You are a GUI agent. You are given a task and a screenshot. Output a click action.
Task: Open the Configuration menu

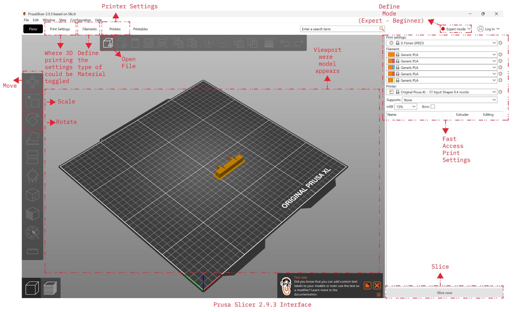click(x=80, y=20)
